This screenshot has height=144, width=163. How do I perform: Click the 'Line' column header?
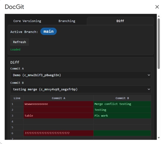coord(17,98)
